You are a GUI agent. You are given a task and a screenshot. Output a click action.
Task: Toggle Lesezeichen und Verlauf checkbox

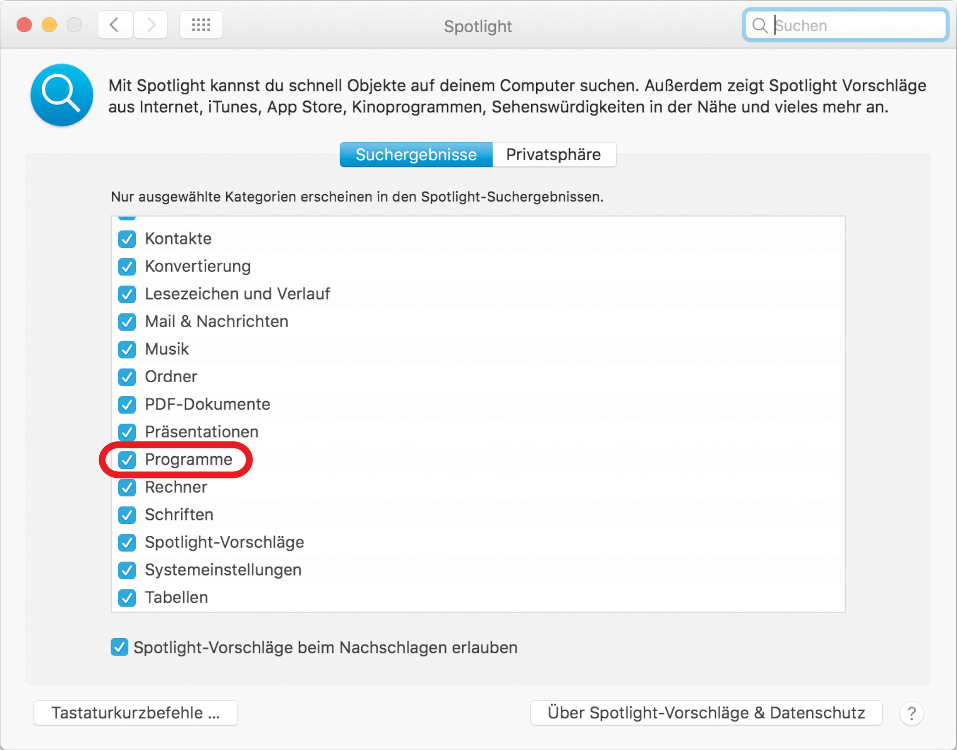pos(127,294)
